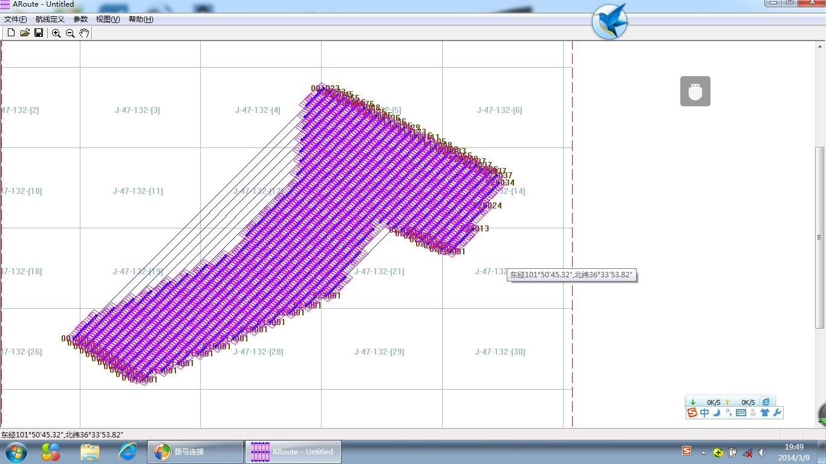Viewport: 826px width, 464px height.
Task: Open Windows Explorer from taskbar
Action: coord(90,452)
